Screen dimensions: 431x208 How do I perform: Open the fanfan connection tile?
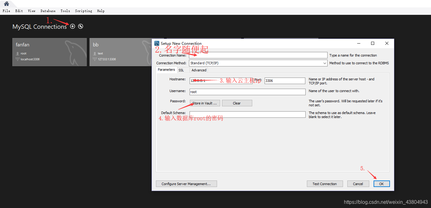tap(49, 52)
